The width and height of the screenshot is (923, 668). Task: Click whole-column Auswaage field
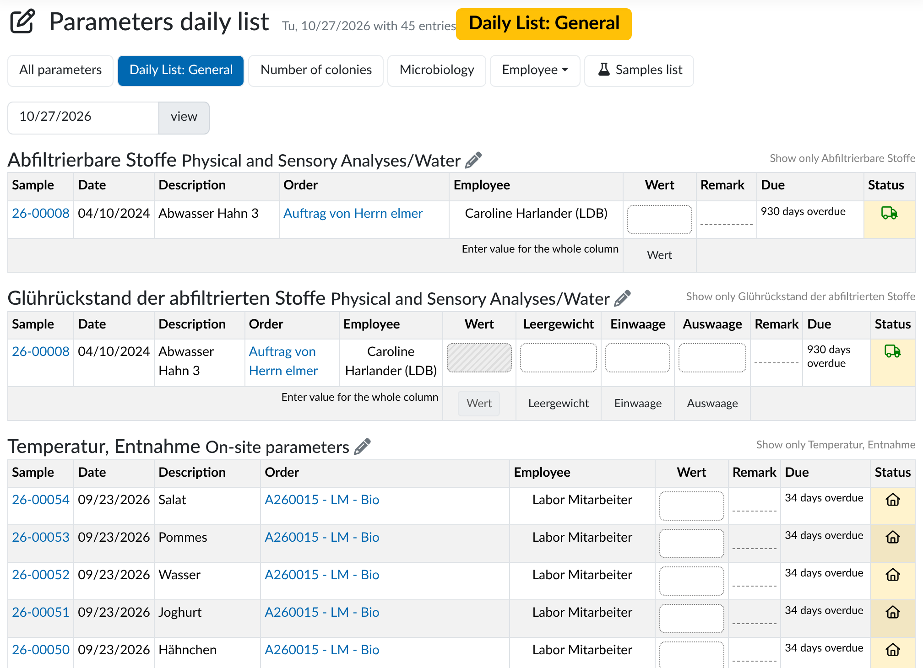click(712, 403)
